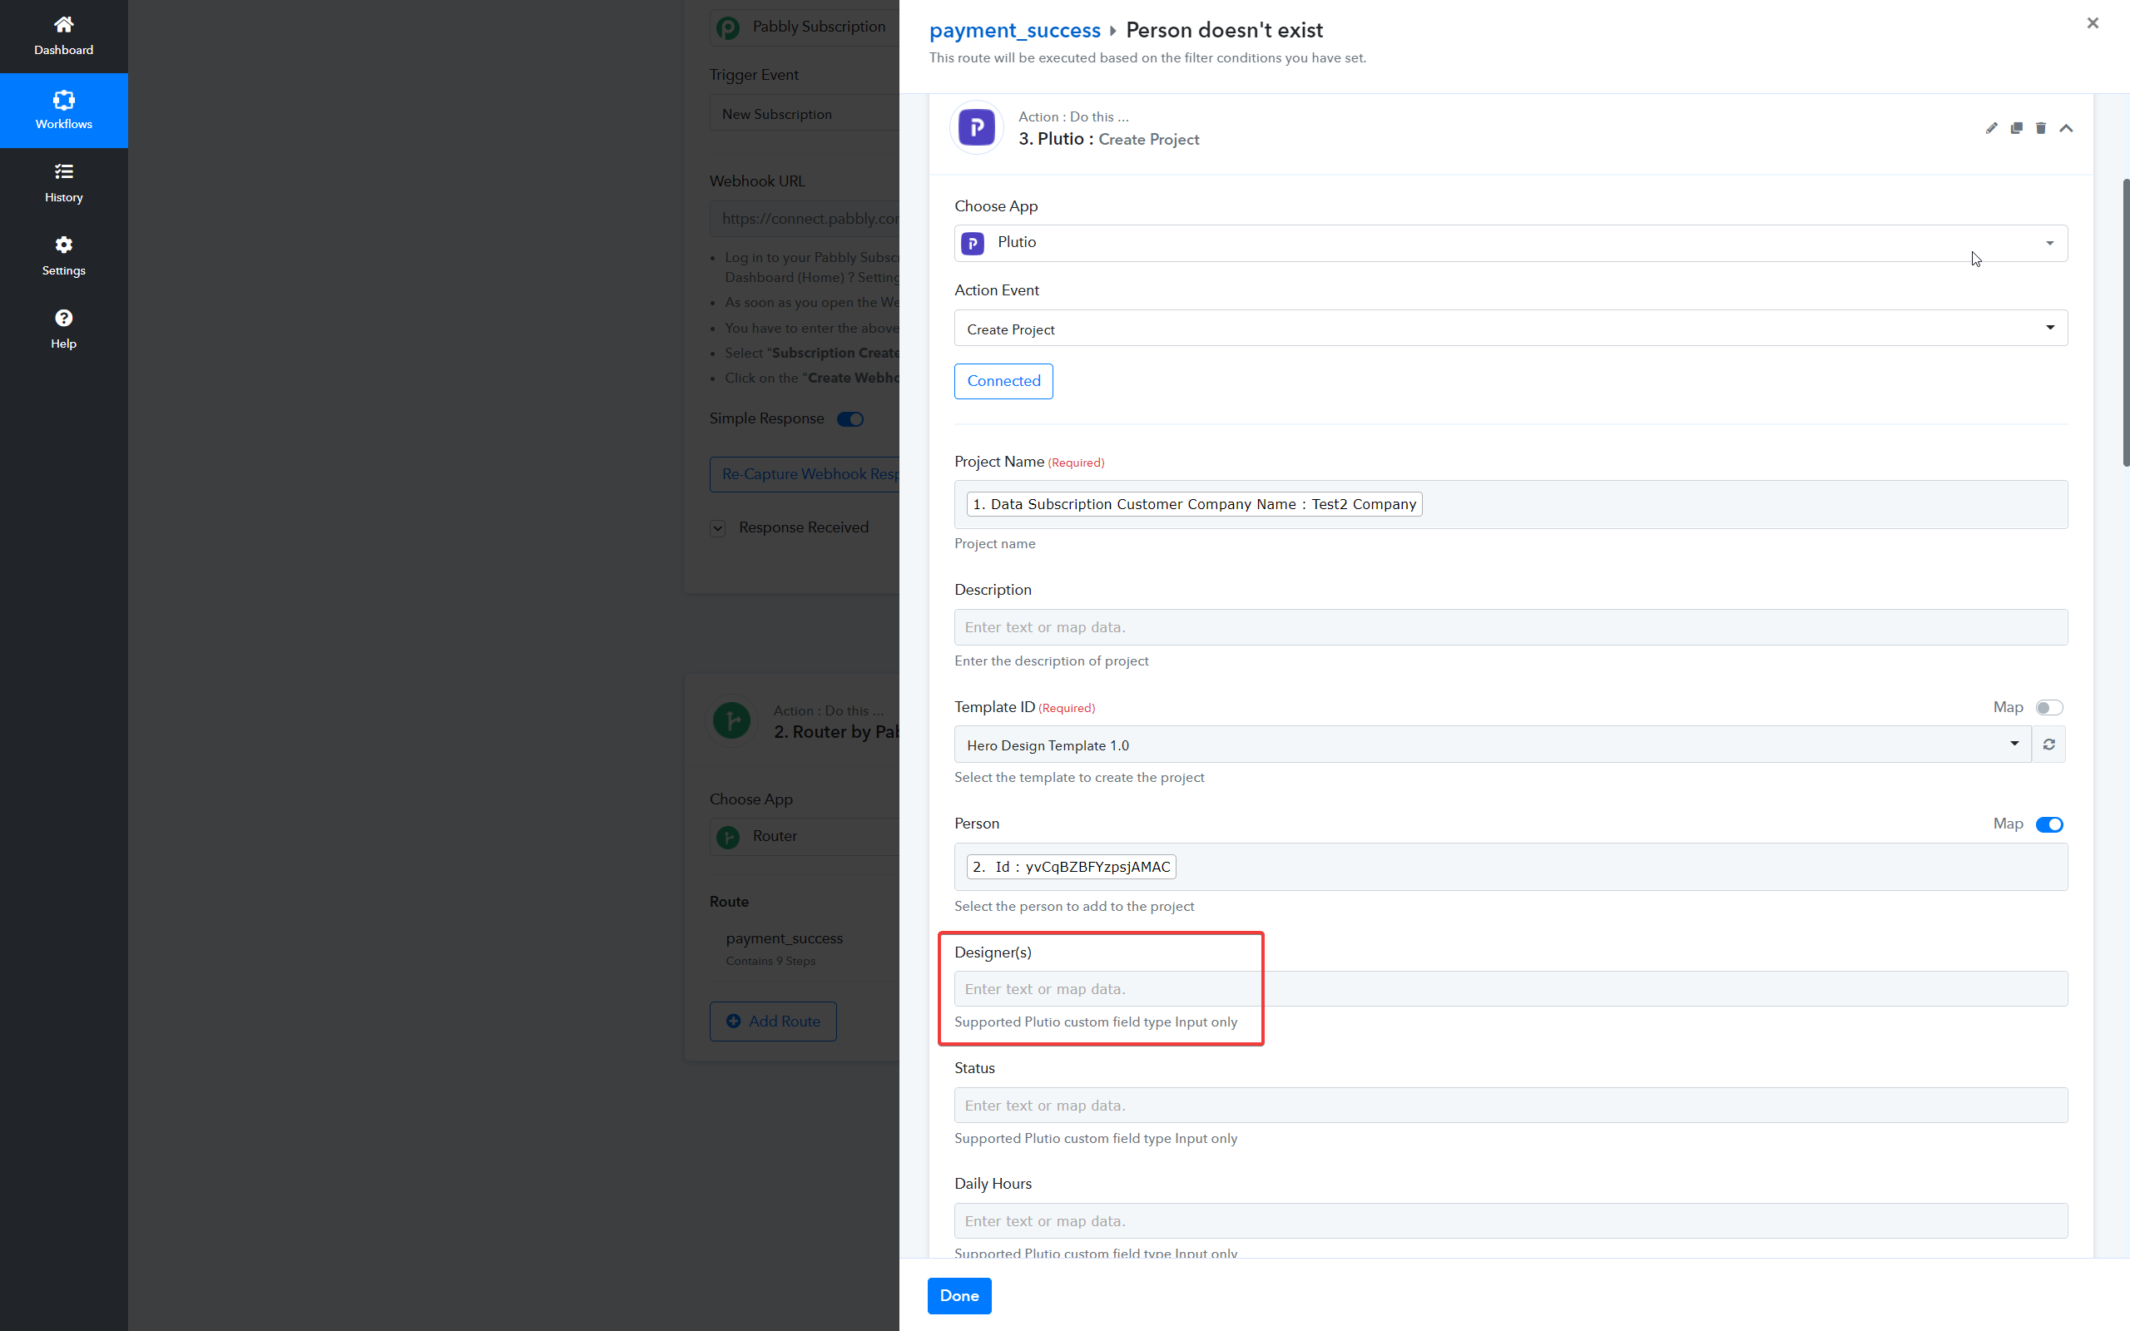Screen dimensions: 2130x1331
Task: Open Settings in the sidebar
Action: click(x=63, y=256)
